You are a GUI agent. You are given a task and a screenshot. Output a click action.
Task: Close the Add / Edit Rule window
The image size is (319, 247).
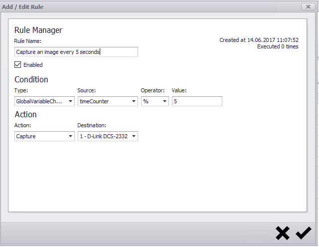pyautogui.click(x=308, y=6)
